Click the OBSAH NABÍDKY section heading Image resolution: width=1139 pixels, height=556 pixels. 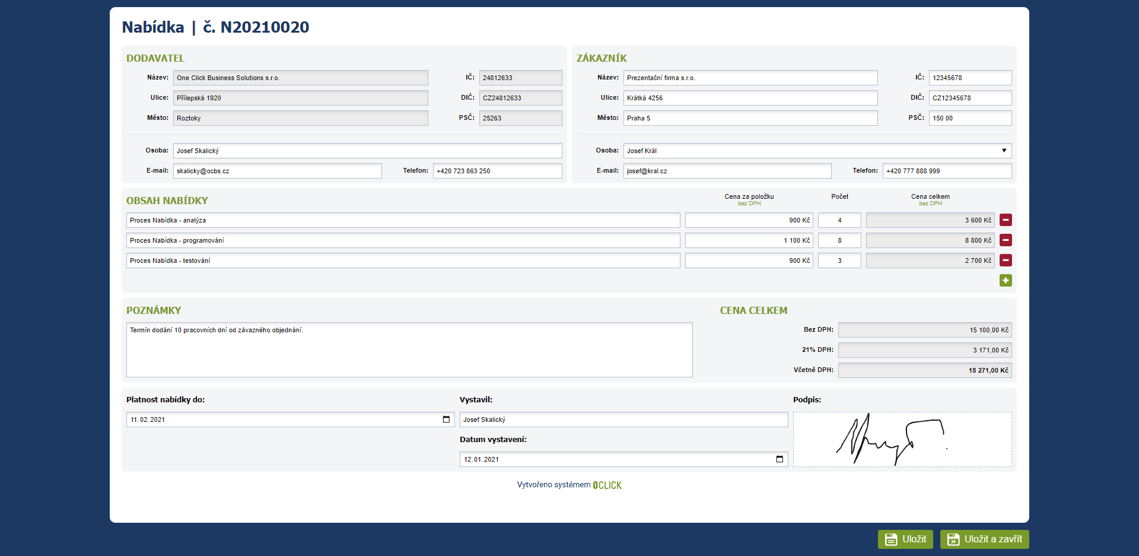tap(167, 201)
